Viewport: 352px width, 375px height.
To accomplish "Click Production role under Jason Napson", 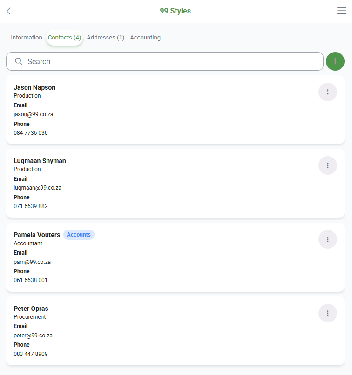I will (27, 96).
